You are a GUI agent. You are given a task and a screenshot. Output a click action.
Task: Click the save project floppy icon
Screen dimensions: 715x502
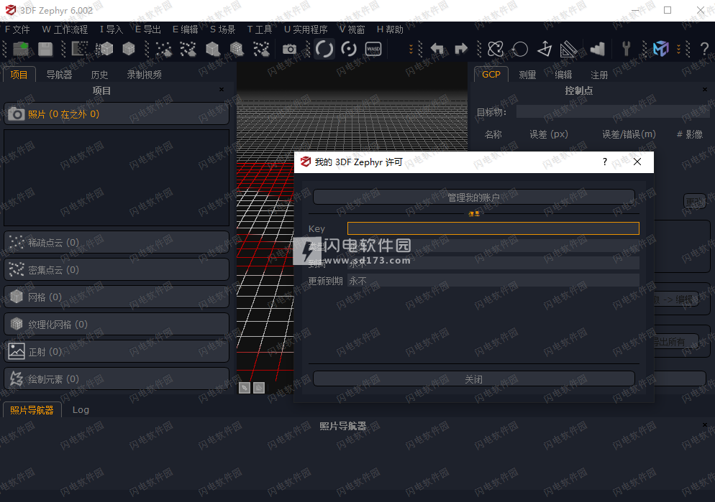click(x=45, y=49)
